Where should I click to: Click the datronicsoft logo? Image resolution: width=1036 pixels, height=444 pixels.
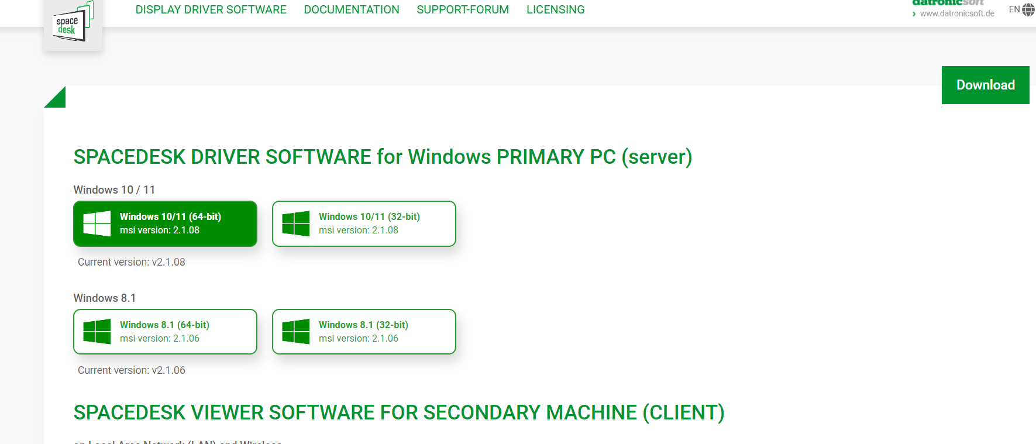click(x=948, y=3)
